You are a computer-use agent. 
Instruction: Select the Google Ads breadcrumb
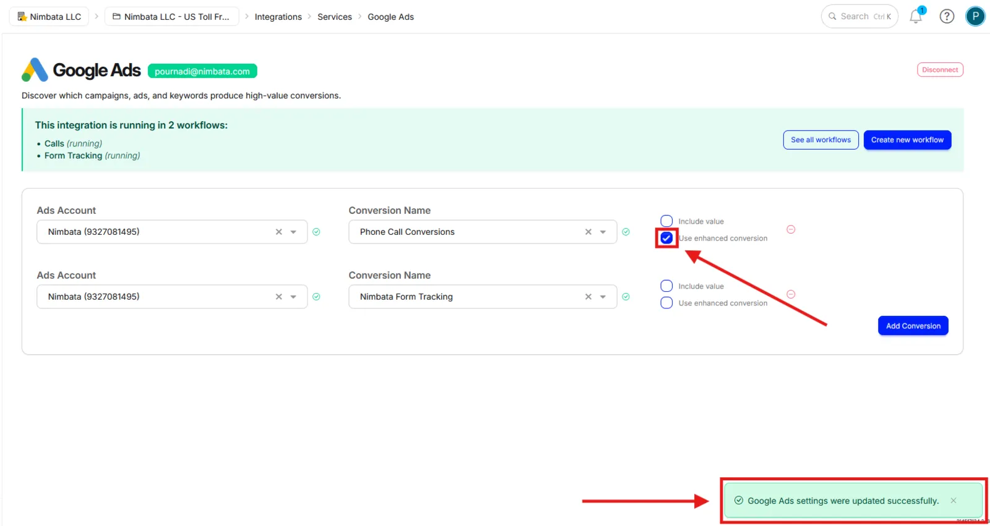390,17
